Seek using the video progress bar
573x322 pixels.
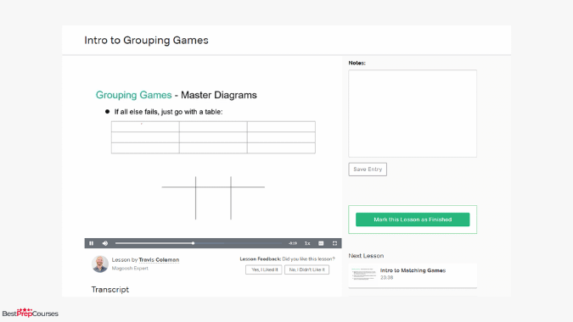(x=199, y=243)
